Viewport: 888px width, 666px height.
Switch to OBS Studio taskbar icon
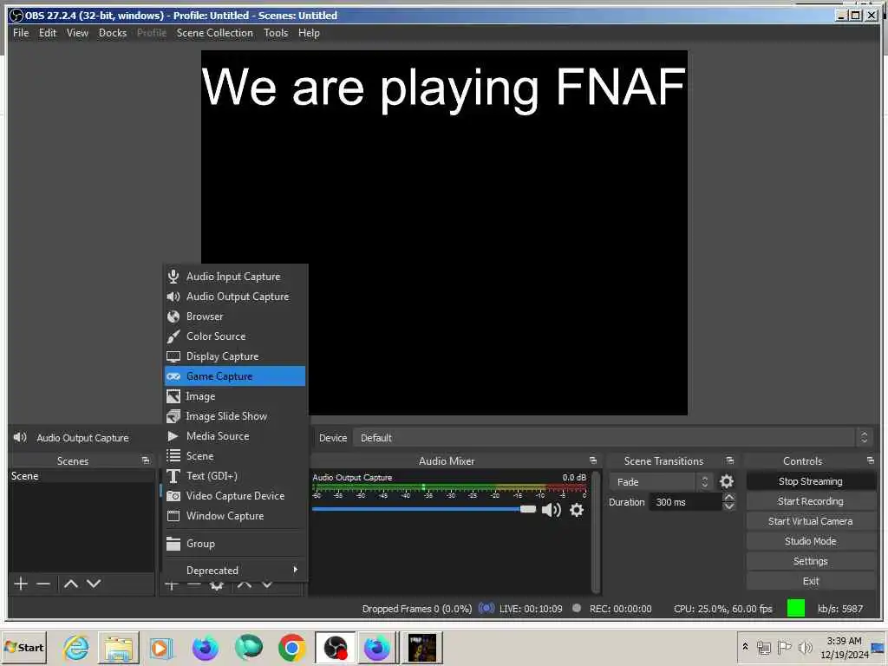coord(336,647)
